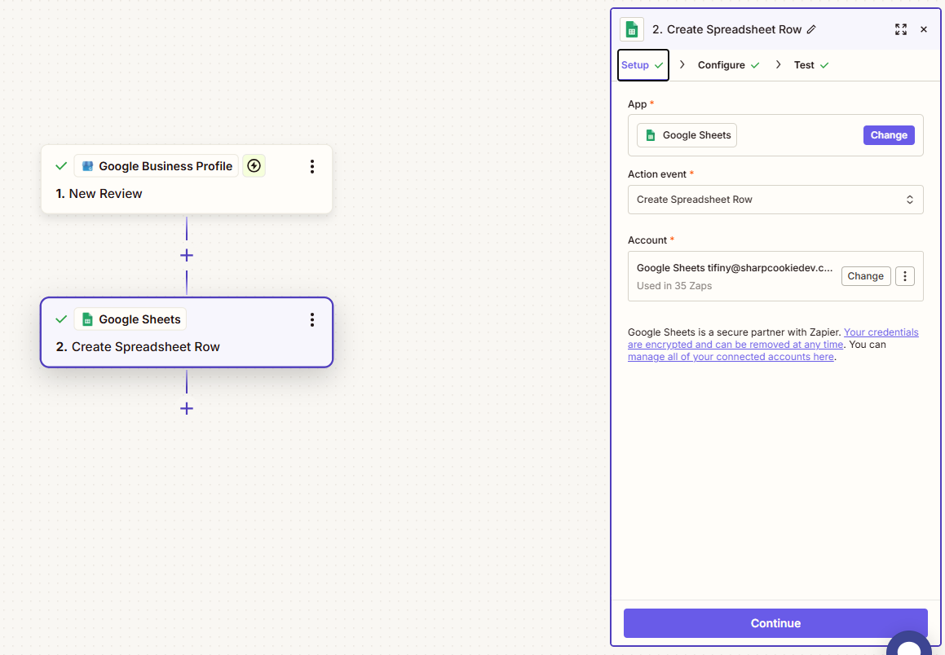This screenshot has width=945, height=655.
Task: Click the '2. Create Spreadsheet Row' card title
Action: [138, 347]
